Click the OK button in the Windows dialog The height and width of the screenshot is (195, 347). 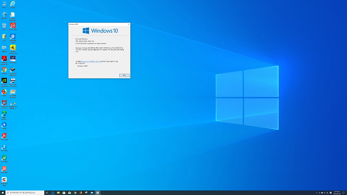[124, 75]
